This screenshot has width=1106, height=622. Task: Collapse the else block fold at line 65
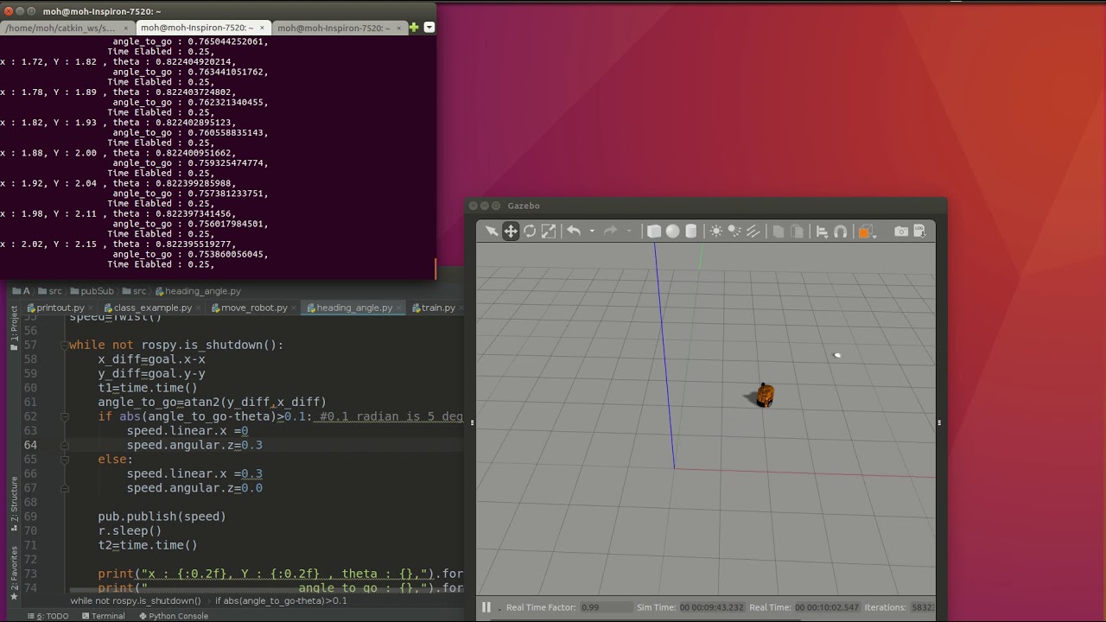(64, 460)
